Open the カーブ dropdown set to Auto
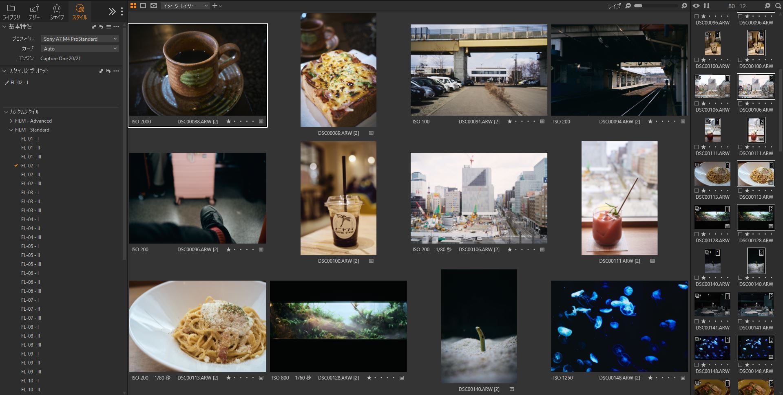 [80, 48]
